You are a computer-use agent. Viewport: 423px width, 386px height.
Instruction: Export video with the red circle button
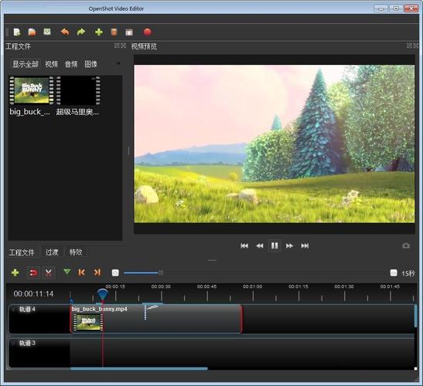click(x=147, y=32)
